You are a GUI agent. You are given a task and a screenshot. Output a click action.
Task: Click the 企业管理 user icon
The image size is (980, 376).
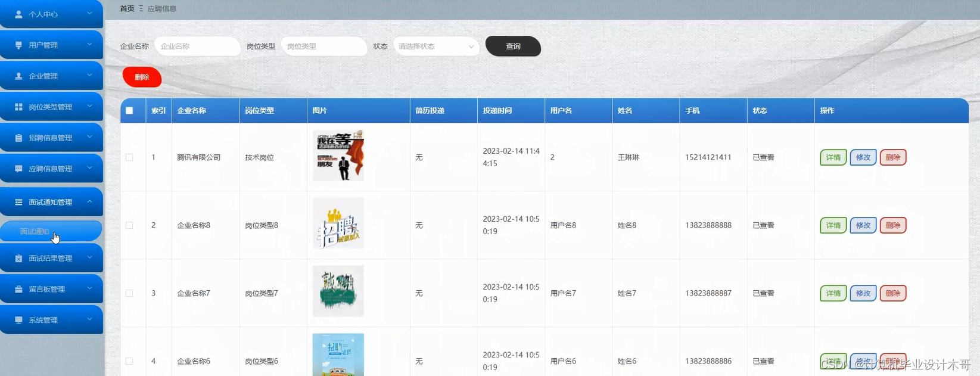18,76
